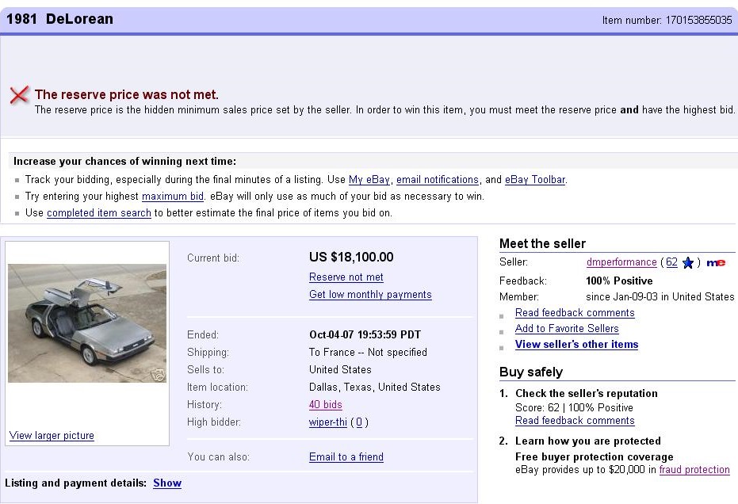The height and width of the screenshot is (504, 738).
Task: Click 'Check the seller's reputation' text
Action: [587, 393]
